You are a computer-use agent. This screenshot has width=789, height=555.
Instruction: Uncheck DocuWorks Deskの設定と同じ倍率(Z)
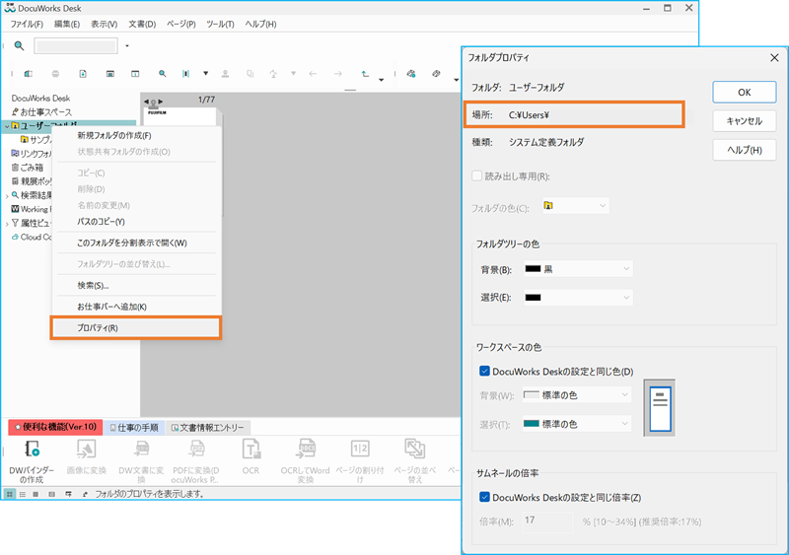click(x=484, y=497)
